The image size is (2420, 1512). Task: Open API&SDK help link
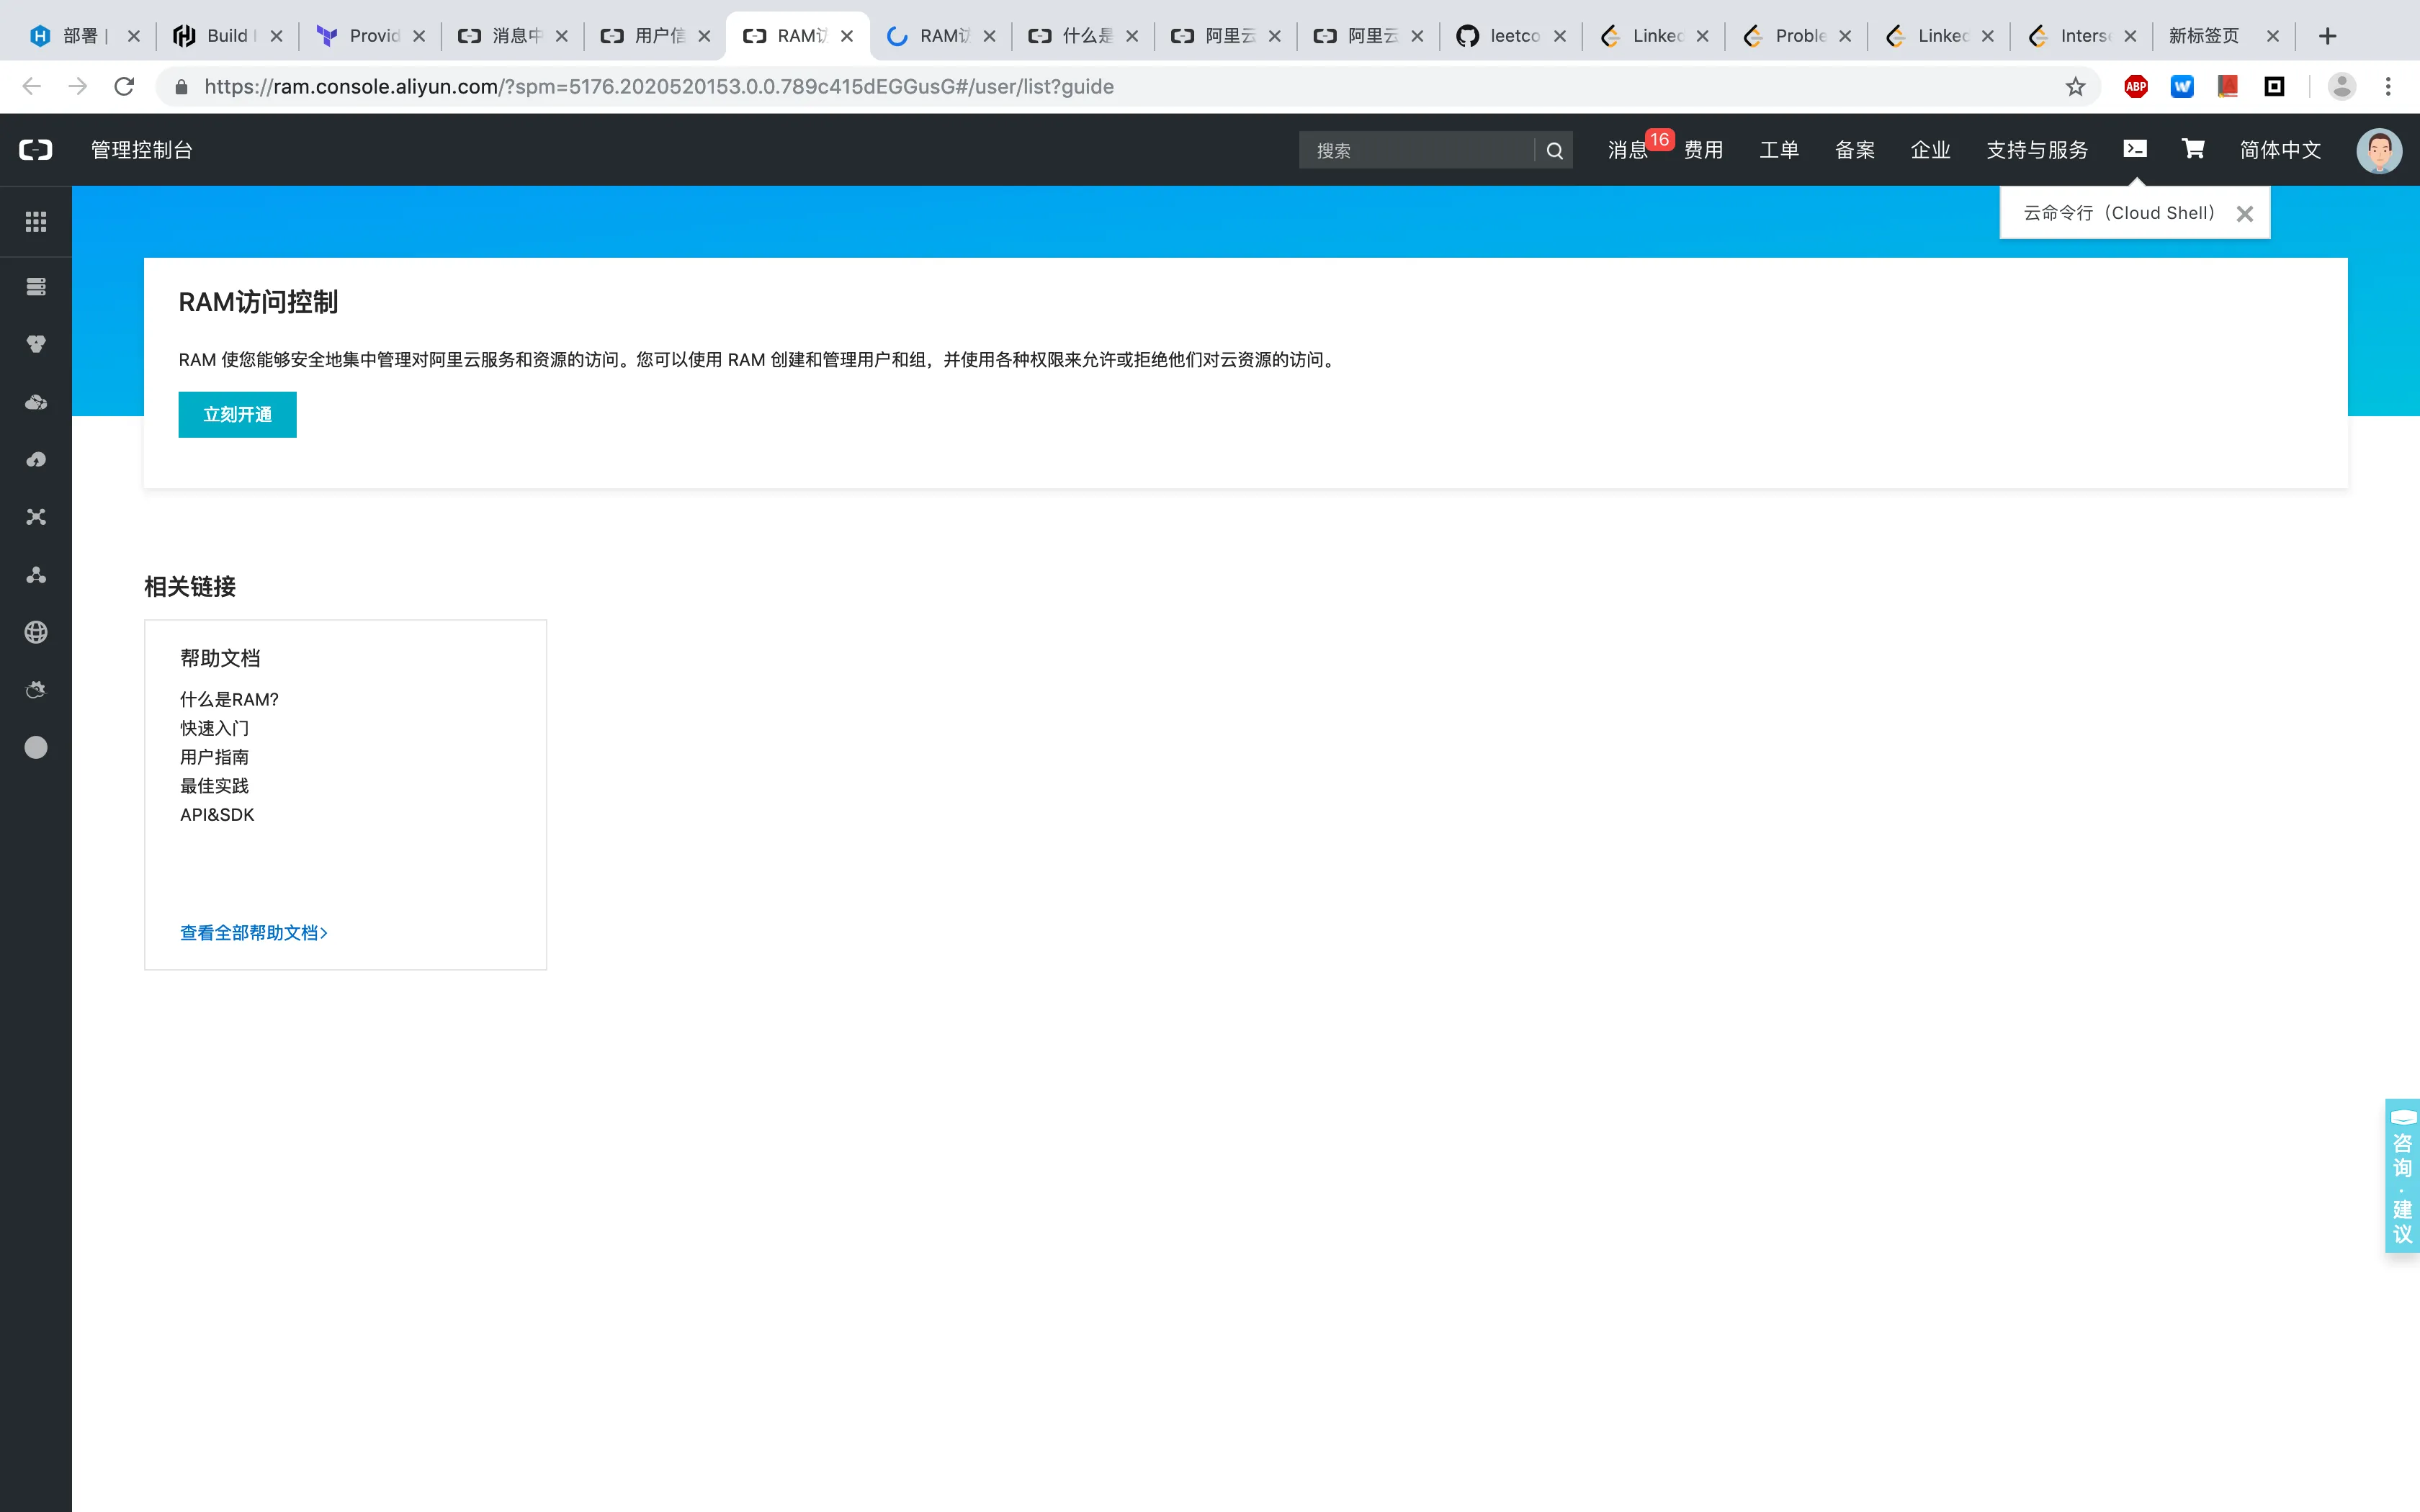click(217, 815)
